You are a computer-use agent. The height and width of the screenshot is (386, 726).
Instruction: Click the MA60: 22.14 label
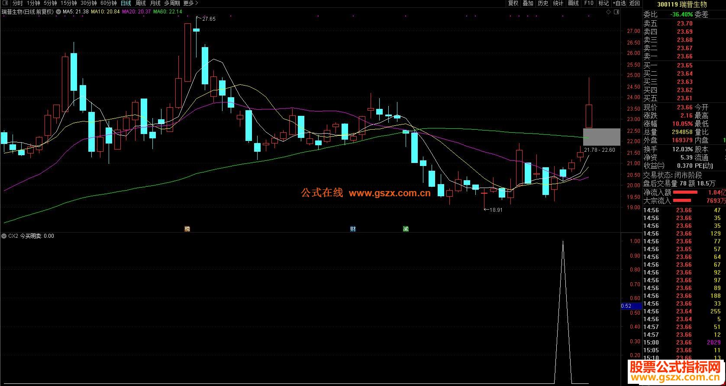(168, 12)
